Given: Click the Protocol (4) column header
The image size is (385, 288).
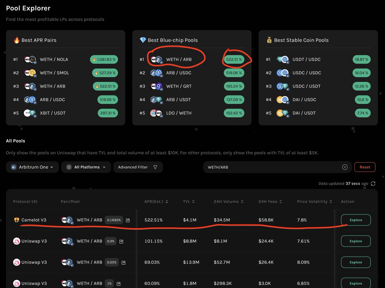Looking at the screenshot, I should point(25,201).
